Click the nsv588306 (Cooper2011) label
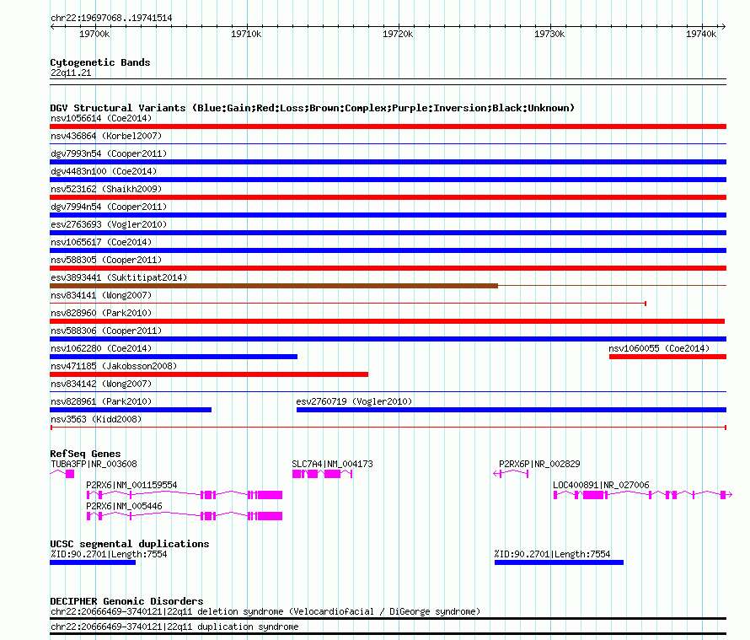 click(x=106, y=331)
